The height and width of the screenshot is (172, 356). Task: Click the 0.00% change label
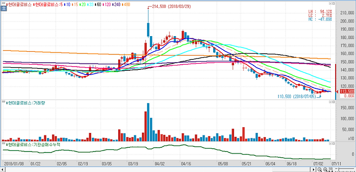[349, 96]
